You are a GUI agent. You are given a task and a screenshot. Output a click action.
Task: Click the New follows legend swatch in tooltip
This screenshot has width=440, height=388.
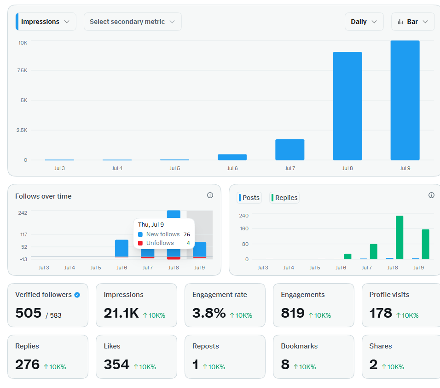click(x=140, y=234)
